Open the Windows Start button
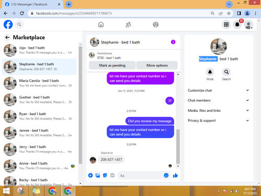The image size is (261, 196). tap(6, 191)
